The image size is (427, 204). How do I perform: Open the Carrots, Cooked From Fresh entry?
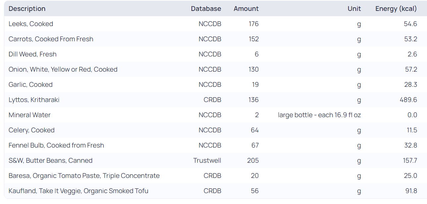[x=51, y=39]
